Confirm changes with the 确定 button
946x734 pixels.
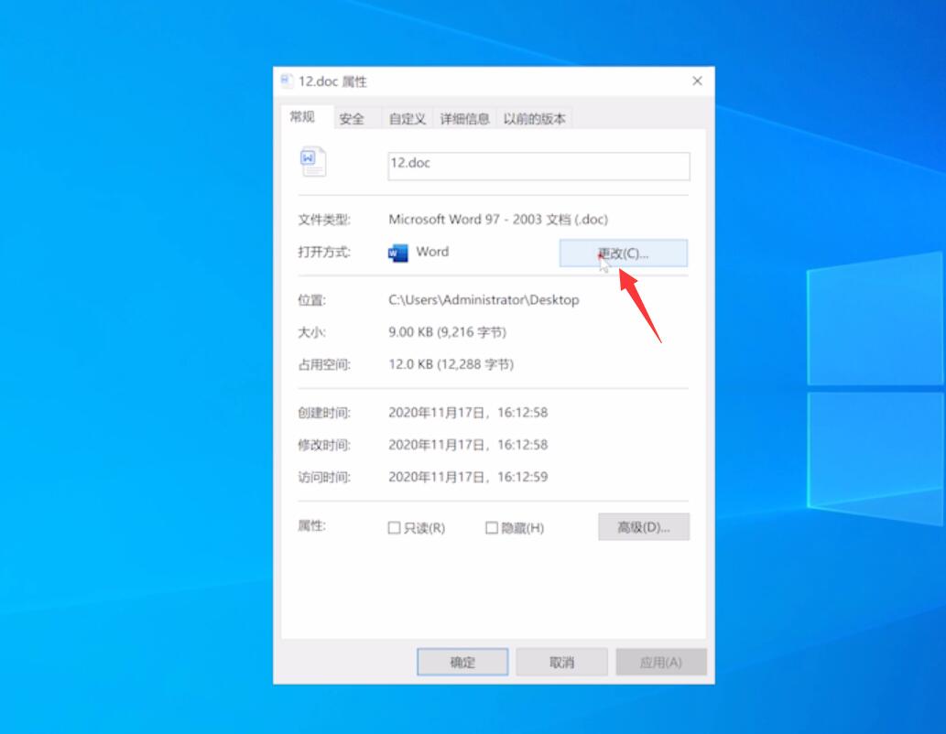click(x=462, y=661)
